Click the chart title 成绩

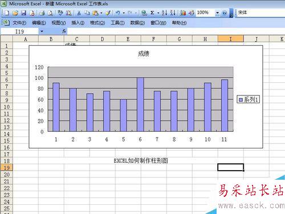click(144, 54)
